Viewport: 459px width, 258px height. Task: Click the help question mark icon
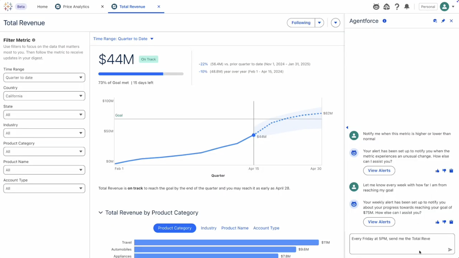(x=397, y=6)
